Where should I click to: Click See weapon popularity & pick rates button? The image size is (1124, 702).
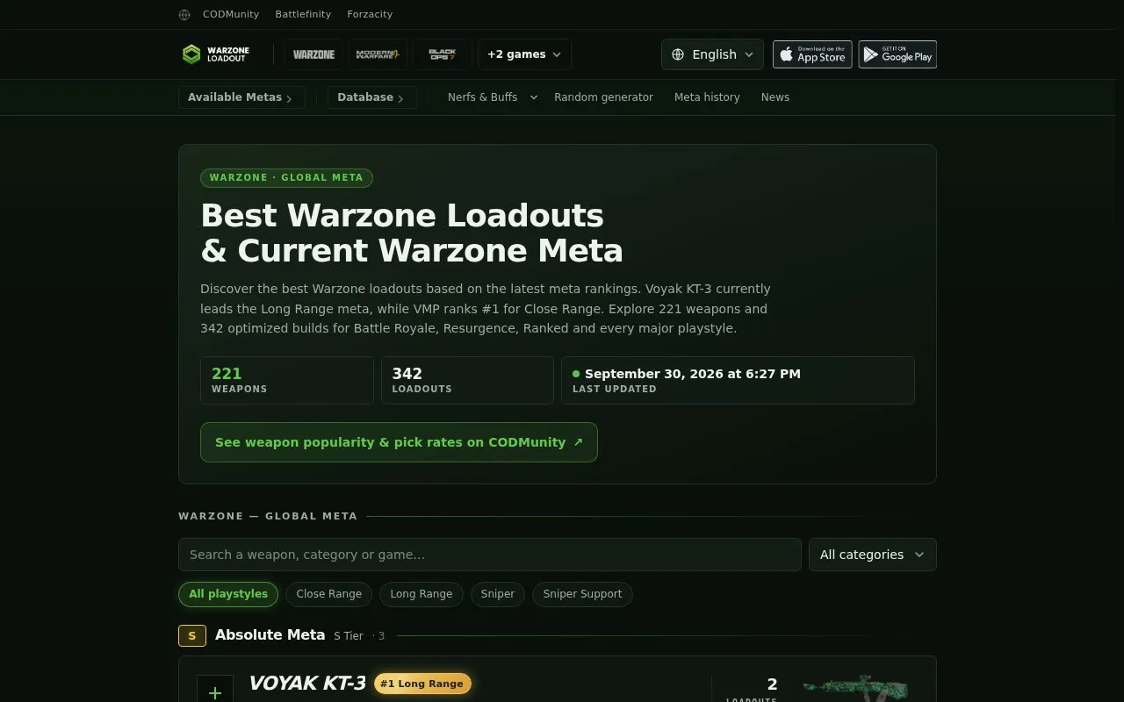click(x=399, y=442)
